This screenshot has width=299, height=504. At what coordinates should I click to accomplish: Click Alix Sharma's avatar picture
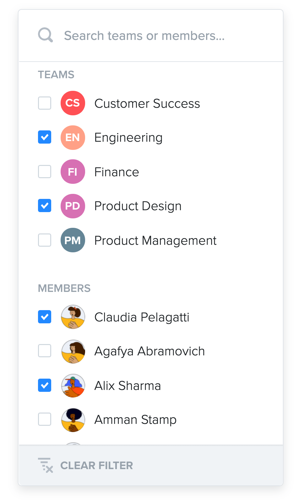(x=73, y=386)
